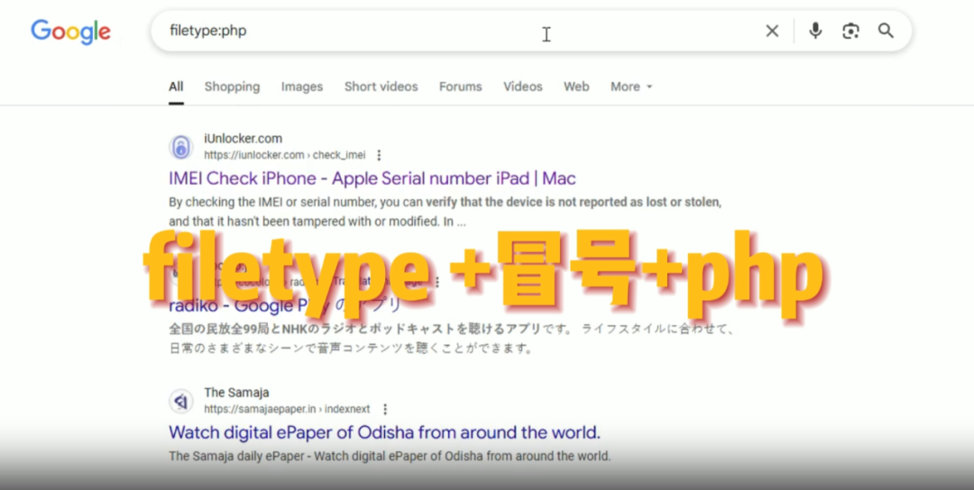Open options menu beside iunlocker.com URL
This screenshot has width=974, height=490.
click(x=379, y=155)
